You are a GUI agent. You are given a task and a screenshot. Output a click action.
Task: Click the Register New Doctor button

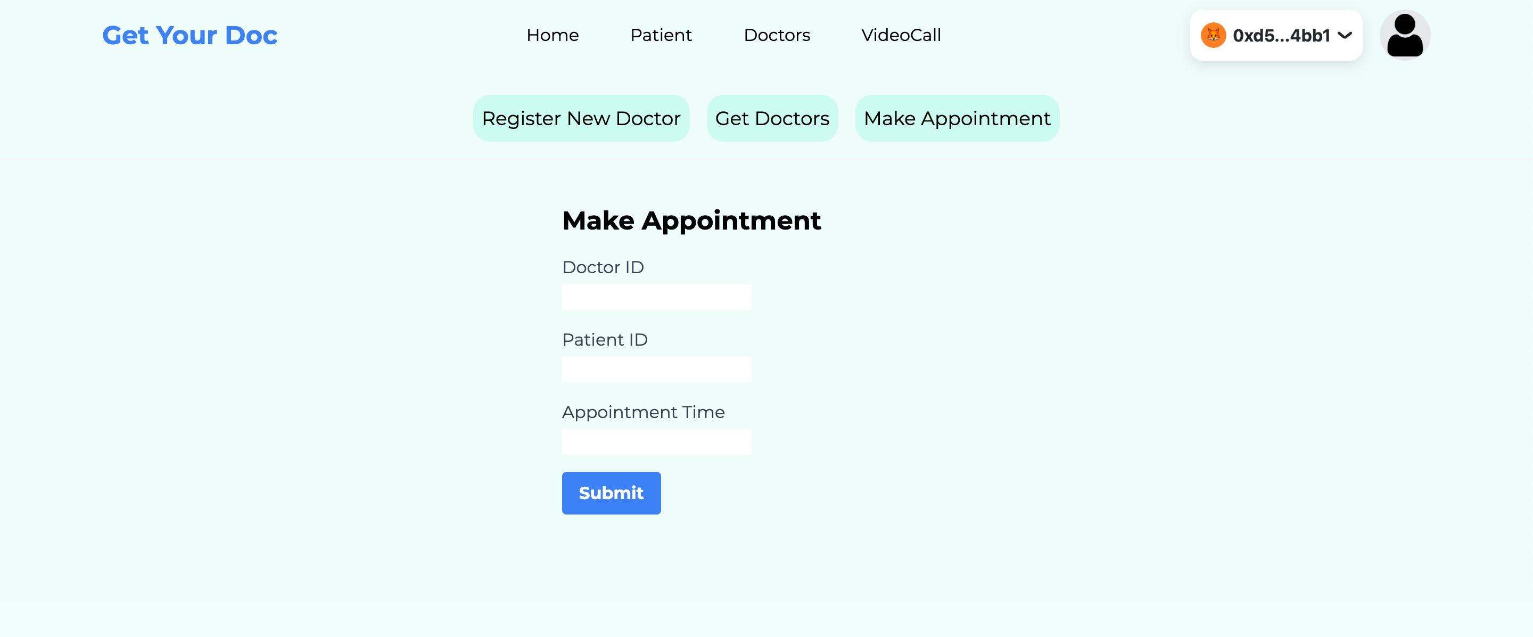(x=581, y=117)
